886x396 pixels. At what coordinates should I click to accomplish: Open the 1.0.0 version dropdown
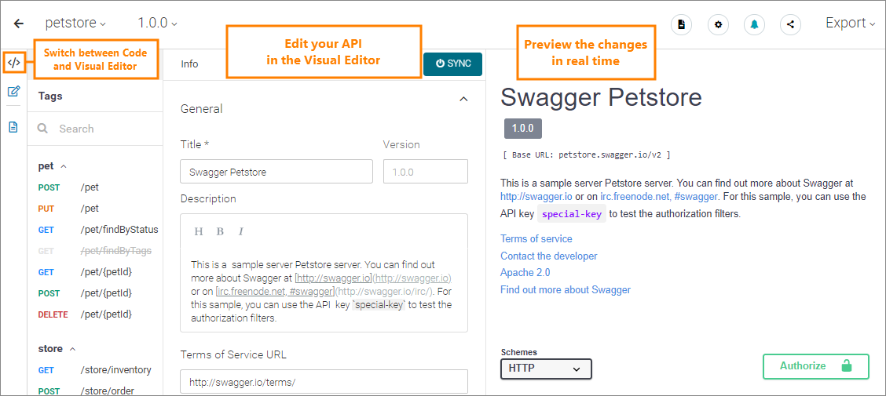[157, 24]
